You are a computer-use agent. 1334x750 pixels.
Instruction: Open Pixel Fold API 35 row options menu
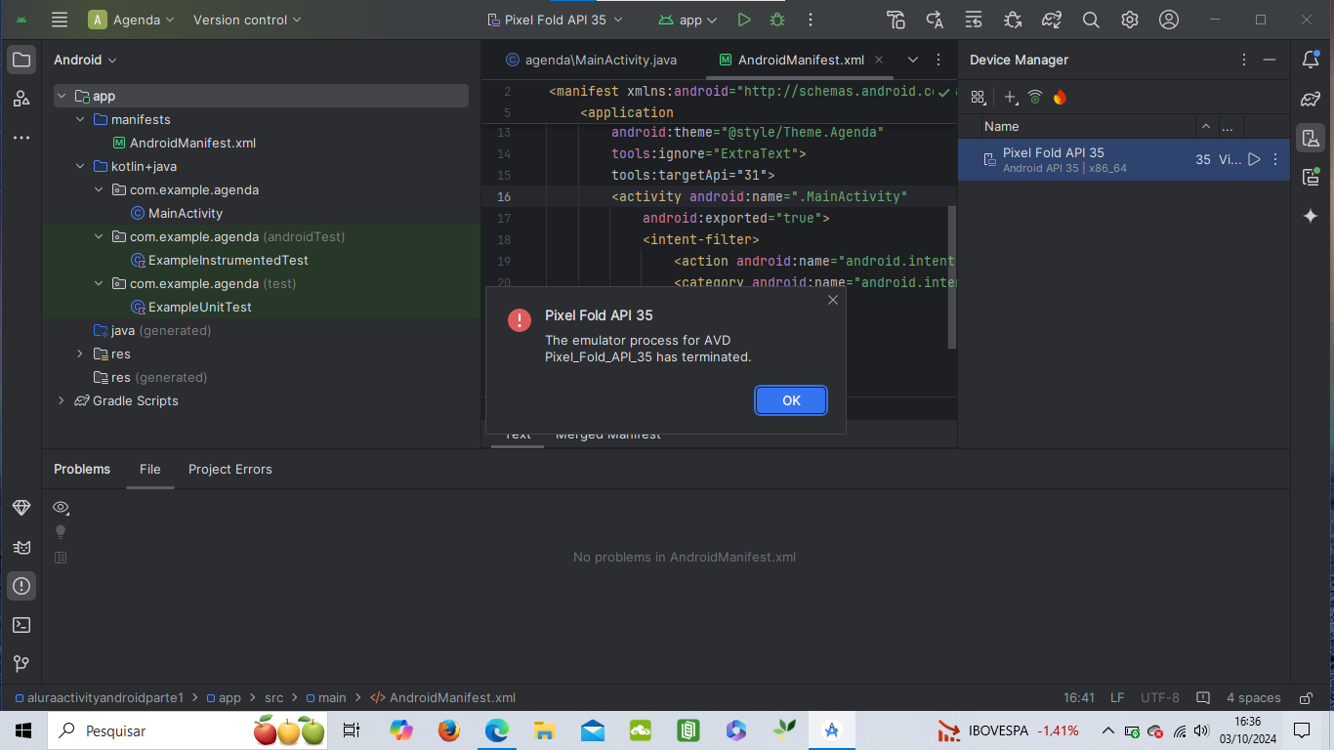[x=1275, y=159]
